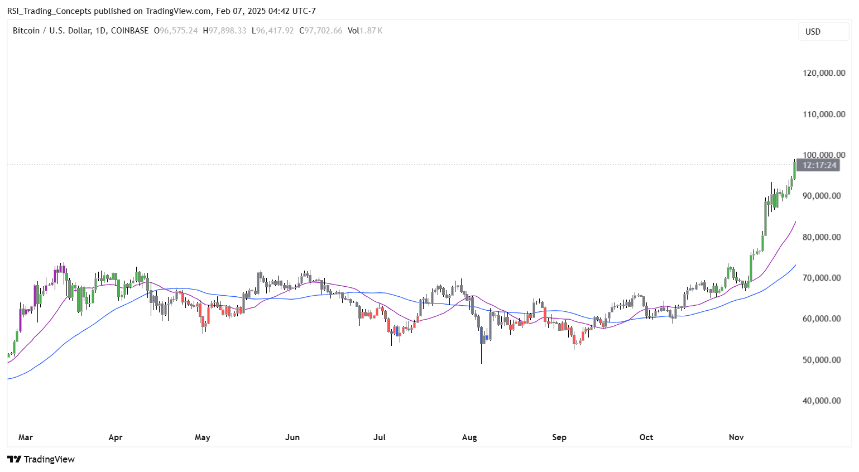Click the Mar label on time axis
This screenshot has width=859, height=472.
[x=26, y=437]
